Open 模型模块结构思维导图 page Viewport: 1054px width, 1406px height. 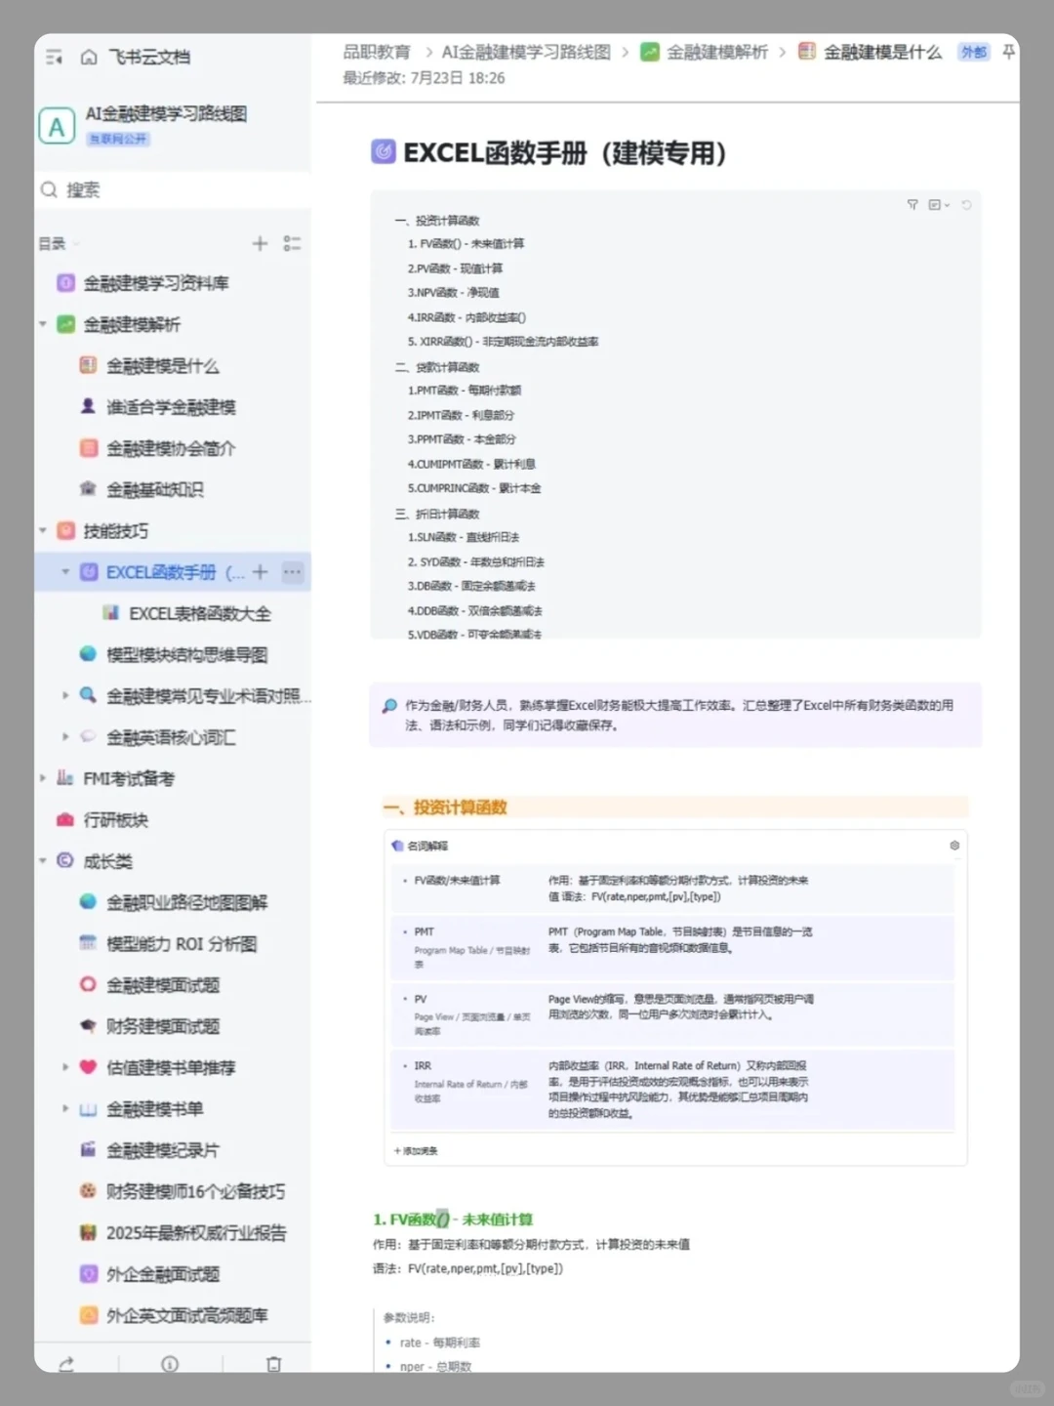186,654
